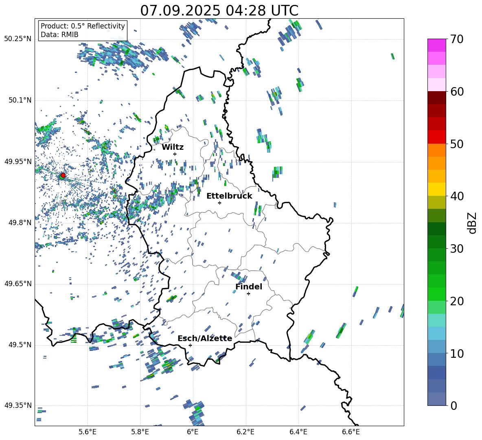Click the Ettelbruck city label
482x440 pixels.
[229, 196]
